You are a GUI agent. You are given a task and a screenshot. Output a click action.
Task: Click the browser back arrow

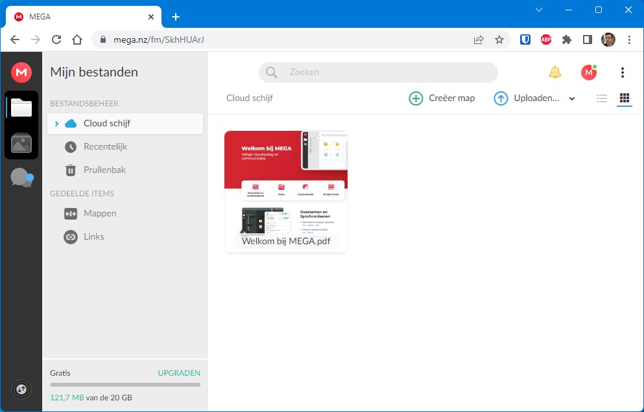point(15,40)
